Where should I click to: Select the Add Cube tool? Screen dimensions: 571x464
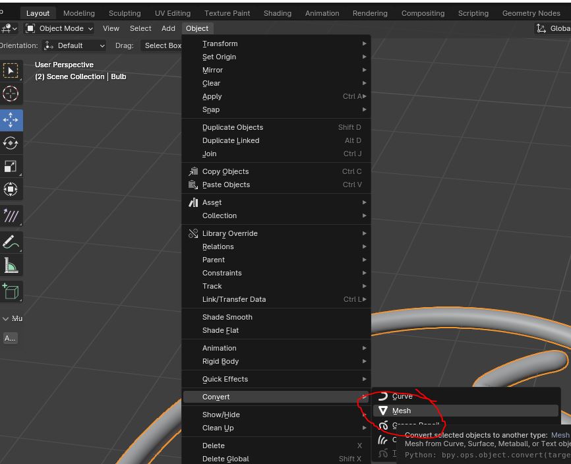point(11,291)
